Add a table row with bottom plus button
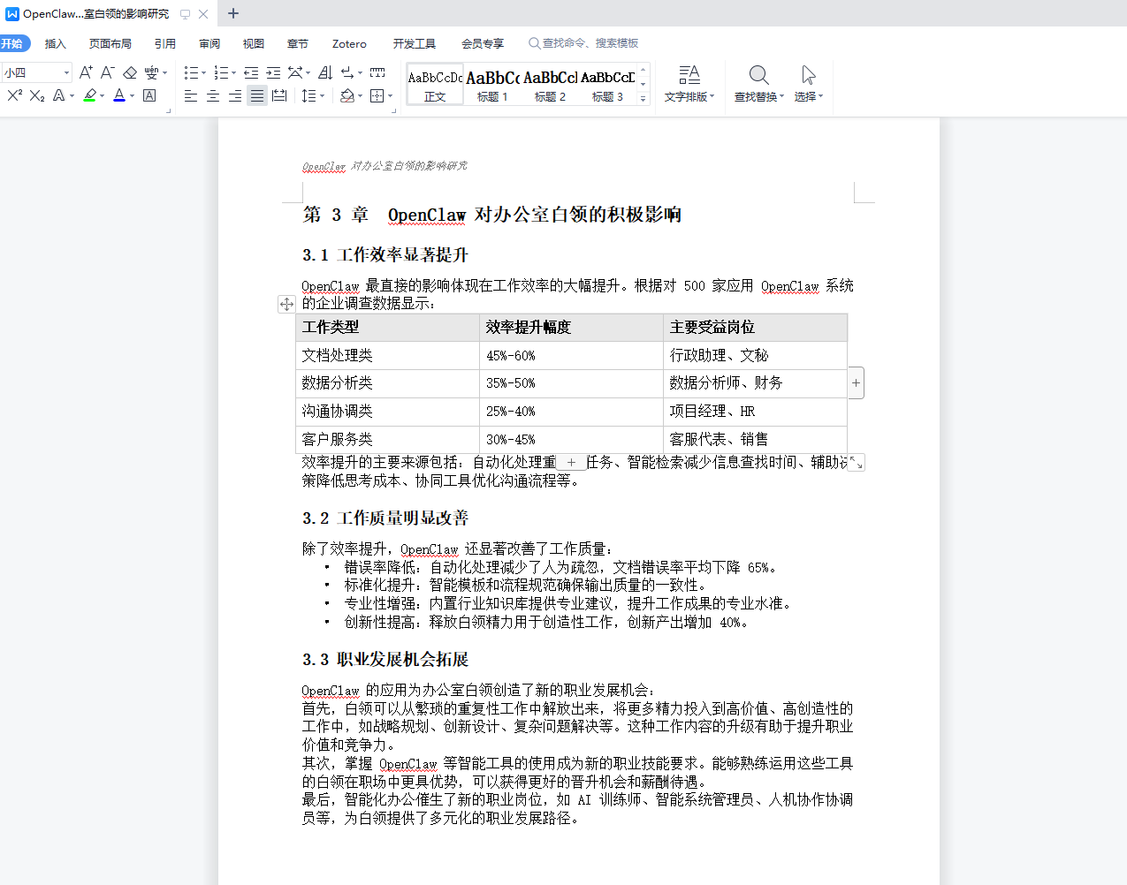Viewport: 1127px width, 885px height. [571, 462]
